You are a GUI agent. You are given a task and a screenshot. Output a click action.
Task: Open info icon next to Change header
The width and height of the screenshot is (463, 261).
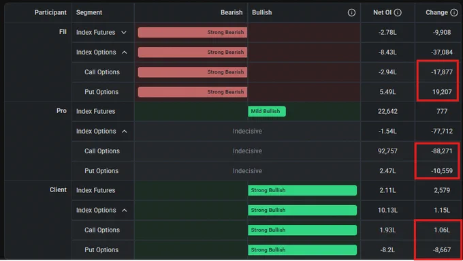point(454,12)
